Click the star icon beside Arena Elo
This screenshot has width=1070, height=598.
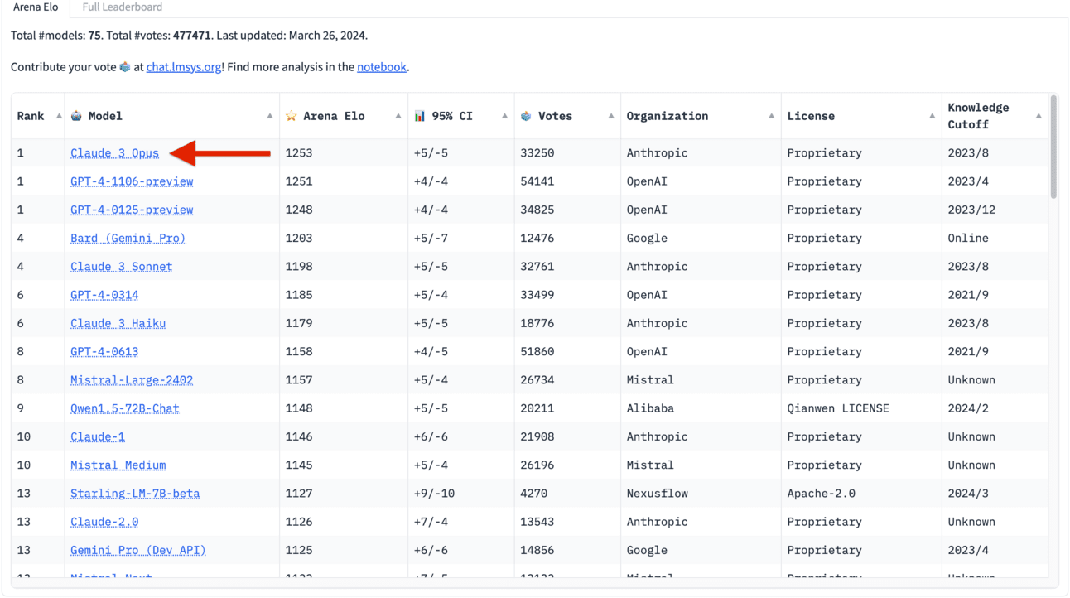click(x=292, y=116)
